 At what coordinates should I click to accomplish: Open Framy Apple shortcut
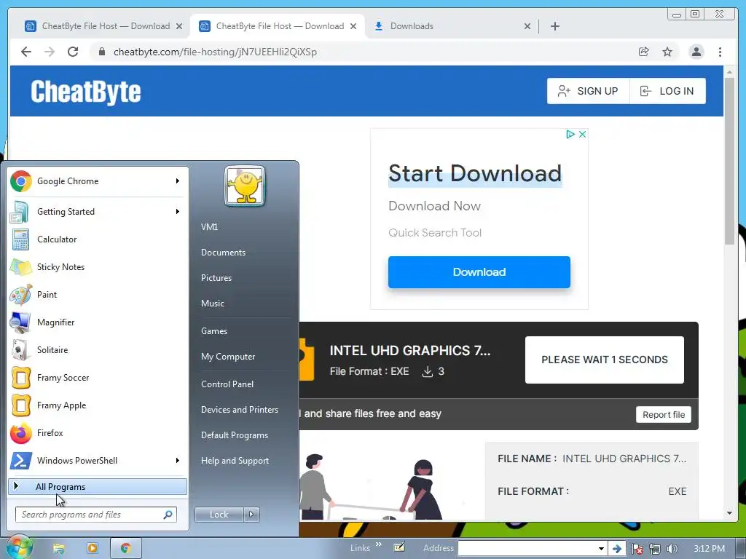98,405
